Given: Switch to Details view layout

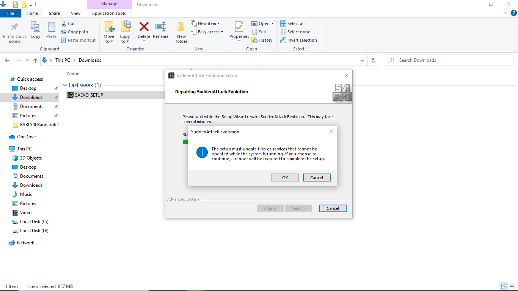Looking at the screenshot, I should (504, 286).
